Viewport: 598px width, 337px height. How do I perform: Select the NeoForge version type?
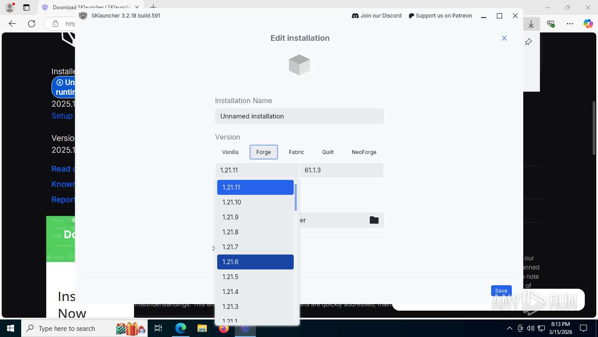[x=364, y=152]
